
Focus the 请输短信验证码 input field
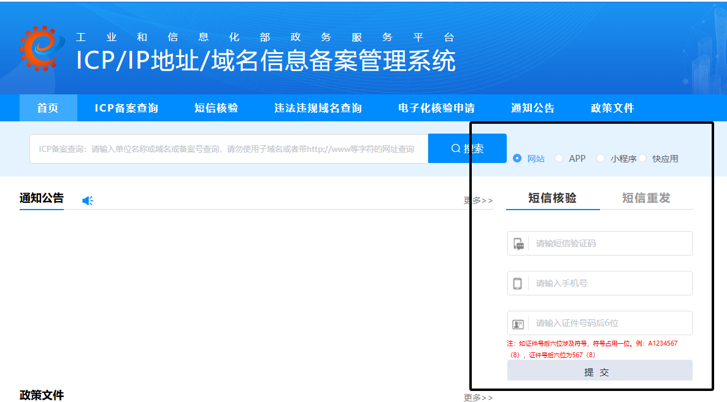[x=600, y=243]
